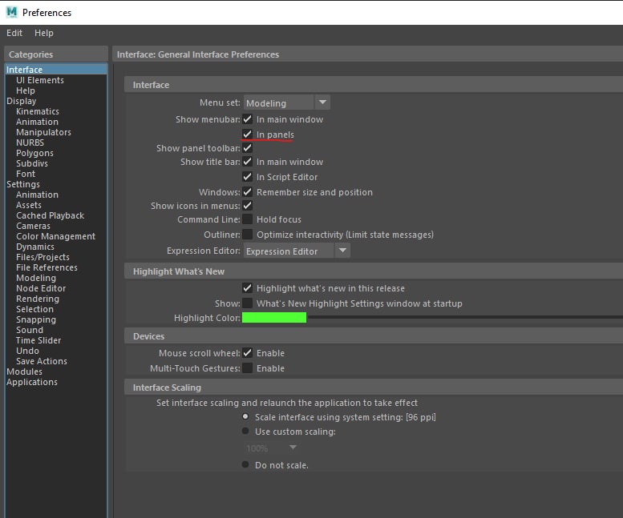
Task: Open the Help menu
Action: (44, 33)
